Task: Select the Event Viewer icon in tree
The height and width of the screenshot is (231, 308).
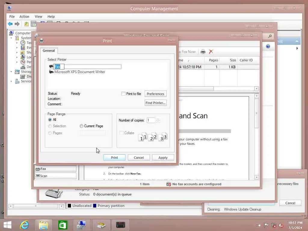Action: [x=23, y=48]
